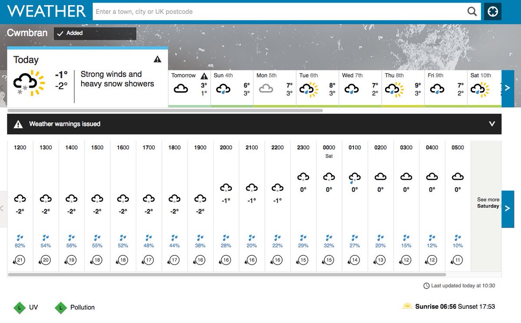This screenshot has width=521, height=323.
Task: Select the Tue 6th forecast tab
Action: 317,88
